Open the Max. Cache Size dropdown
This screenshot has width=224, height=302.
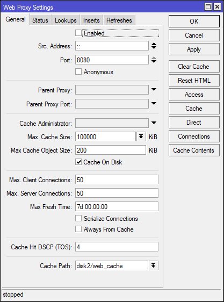pyautogui.click(x=141, y=136)
